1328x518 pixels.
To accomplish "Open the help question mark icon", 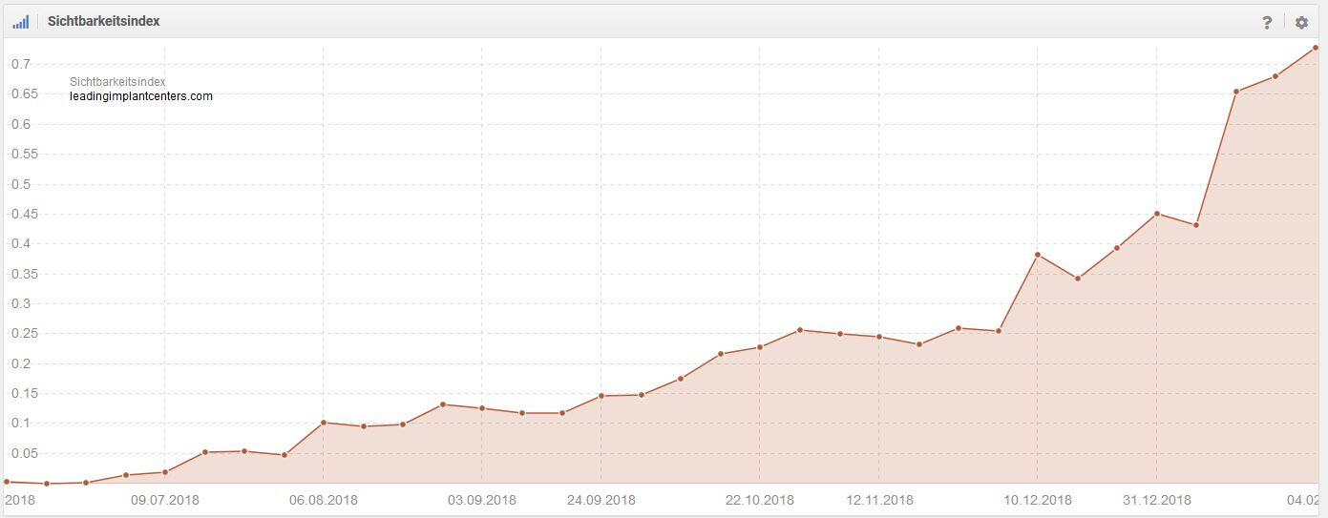I will (x=1267, y=22).
